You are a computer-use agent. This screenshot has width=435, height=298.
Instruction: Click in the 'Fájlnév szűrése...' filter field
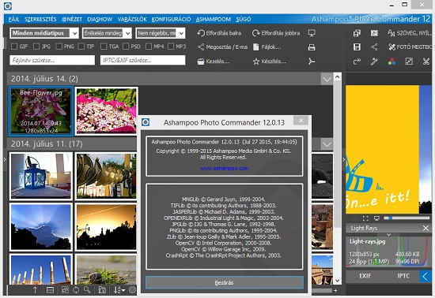52,60
